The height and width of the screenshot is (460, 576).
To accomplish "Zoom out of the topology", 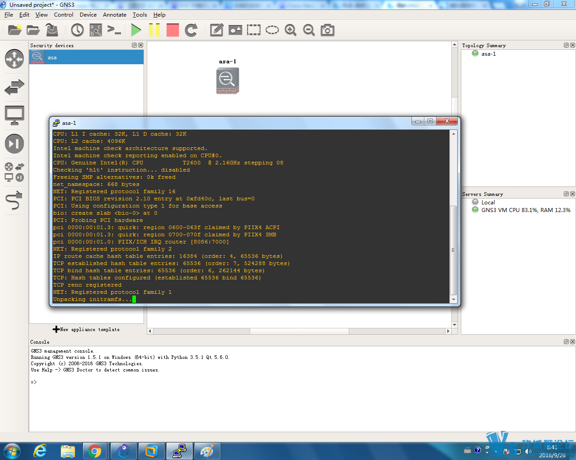I will 309,30.
